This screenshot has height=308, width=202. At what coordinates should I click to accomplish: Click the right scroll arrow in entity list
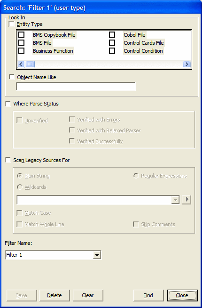point(186,64)
